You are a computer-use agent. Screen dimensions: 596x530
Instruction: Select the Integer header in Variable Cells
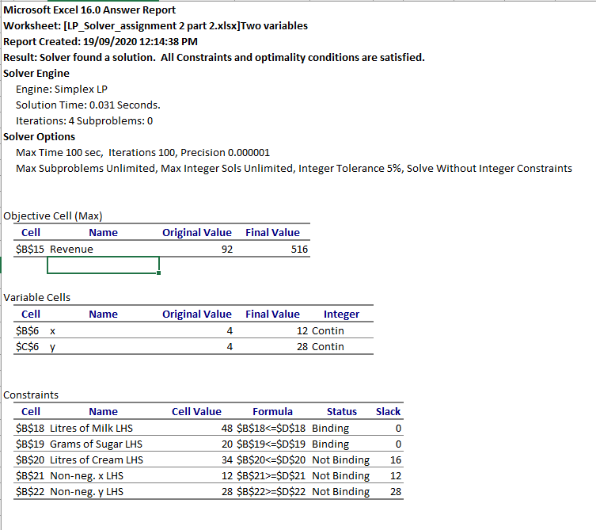pos(341,315)
